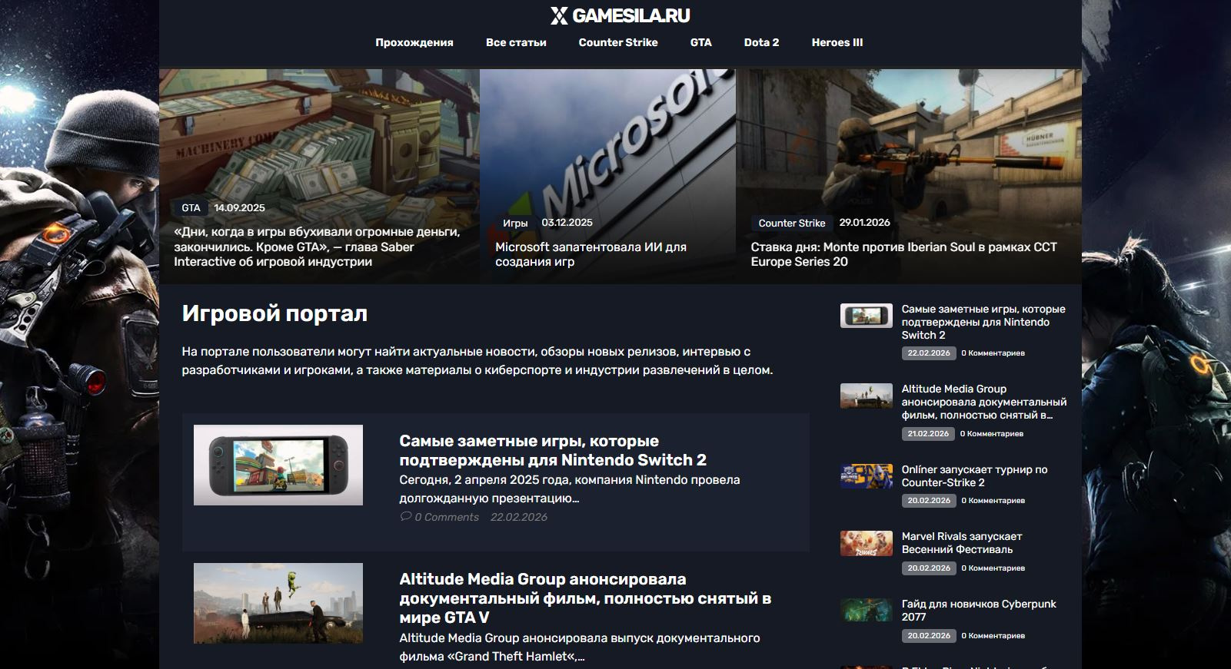Open the Ставка дня: Monte против Iberian Soul headline

coord(903,254)
